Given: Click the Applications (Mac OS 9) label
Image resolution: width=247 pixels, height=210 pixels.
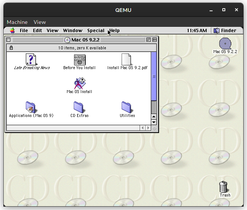Looking at the screenshot, I should point(31,115).
